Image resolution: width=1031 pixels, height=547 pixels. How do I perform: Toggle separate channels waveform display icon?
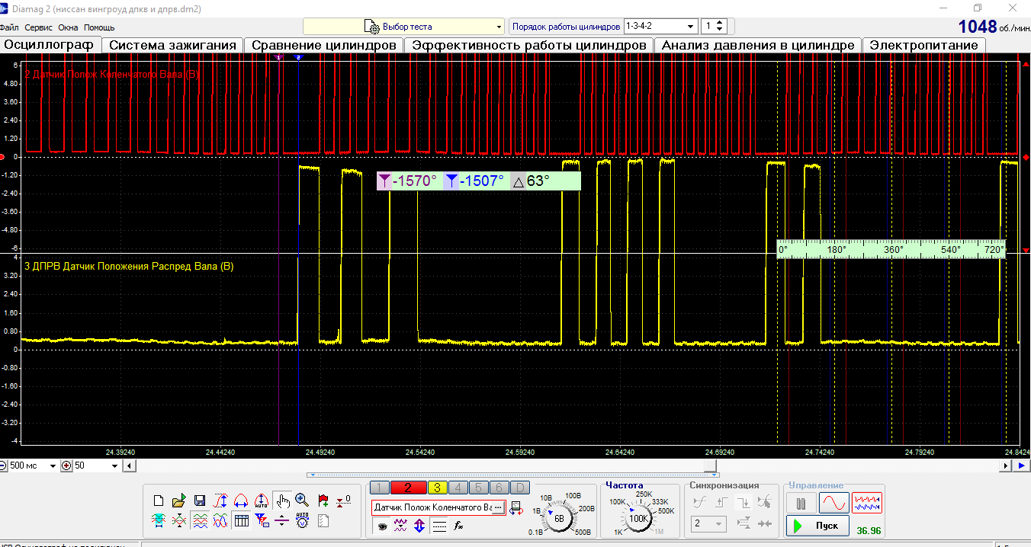pyautogui.click(x=200, y=521)
